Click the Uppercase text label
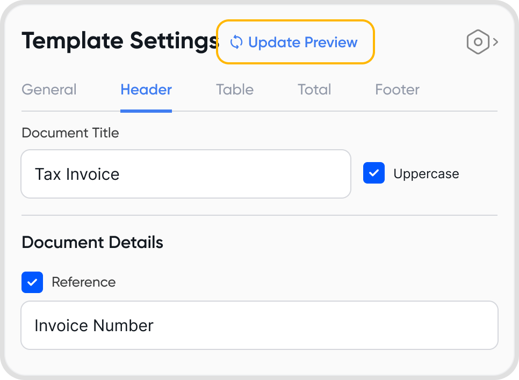The image size is (519, 380). [426, 174]
